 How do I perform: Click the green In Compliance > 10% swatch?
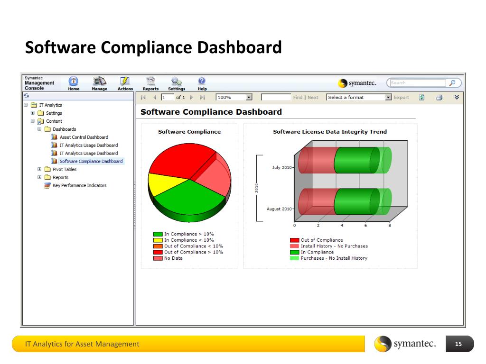[x=158, y=234]
